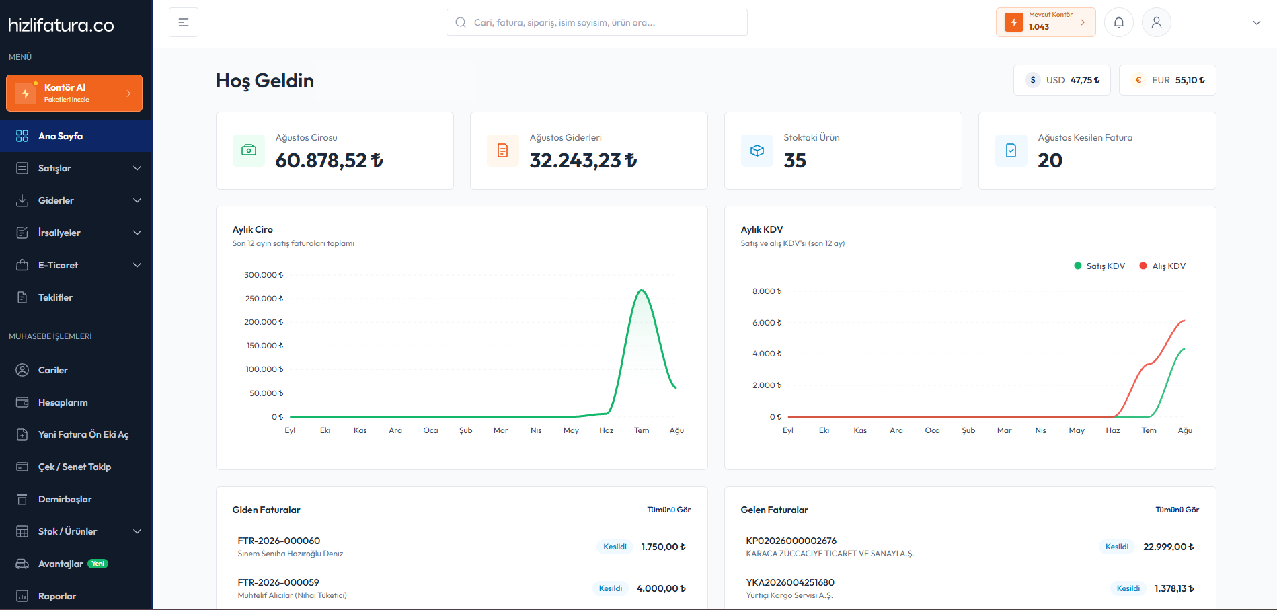
Task: Click the İrsaliyeler sidebar icon
Action: 22,233
